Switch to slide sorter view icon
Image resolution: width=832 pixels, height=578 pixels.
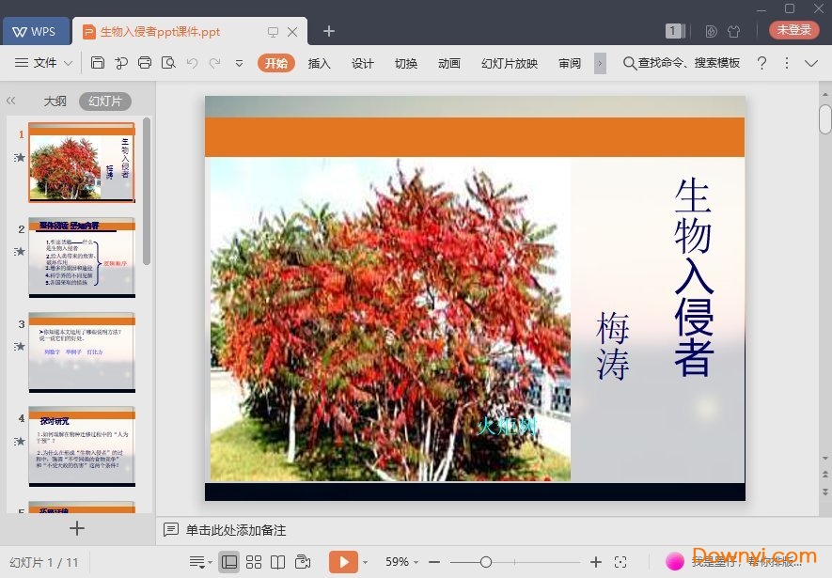pyautogui.click(x=254, y=561)
